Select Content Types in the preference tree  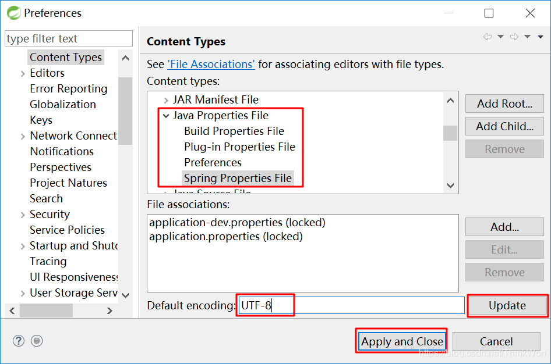point(66,57)
